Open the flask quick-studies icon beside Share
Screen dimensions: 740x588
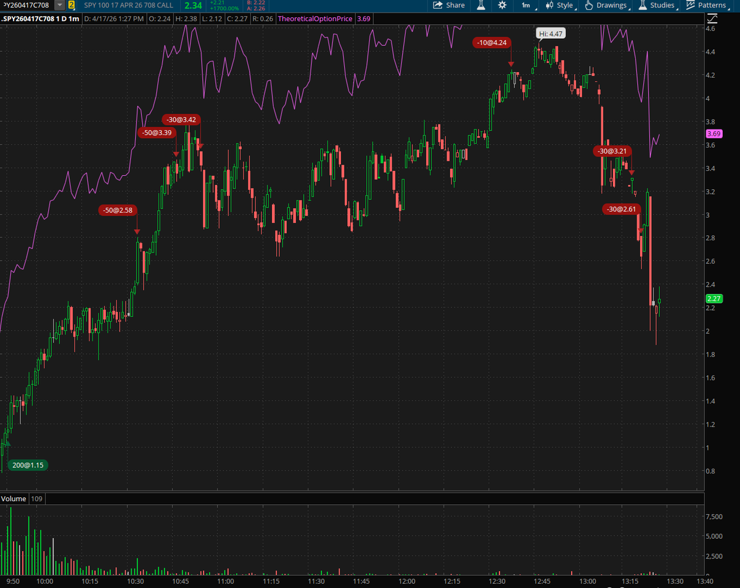482,5
